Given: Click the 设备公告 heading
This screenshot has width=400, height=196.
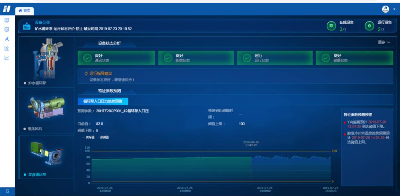Looking at the screenshot, I should [x=42, y=23].
